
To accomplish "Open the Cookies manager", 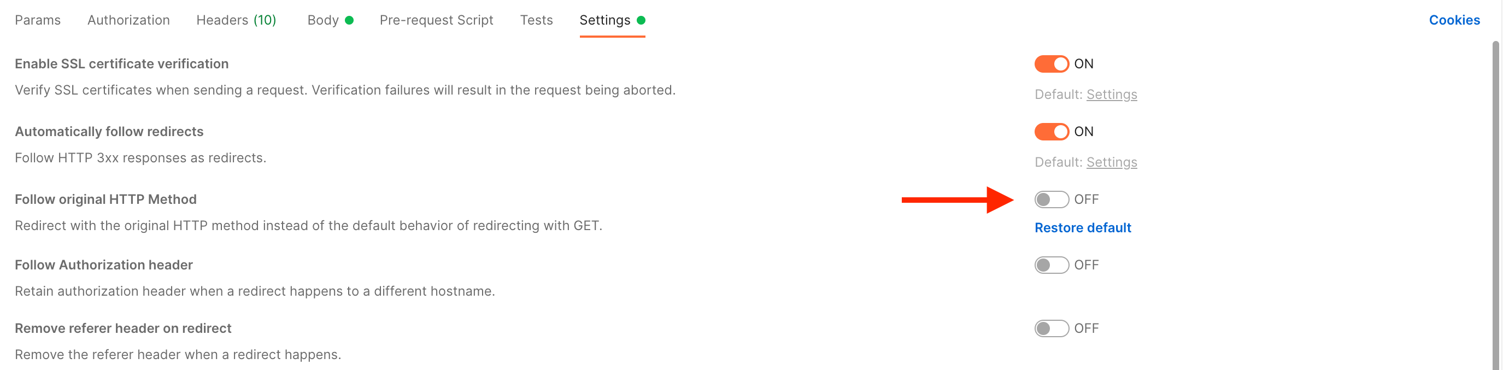I will [x=1454, y=20].
